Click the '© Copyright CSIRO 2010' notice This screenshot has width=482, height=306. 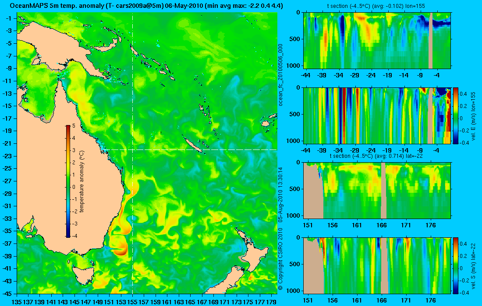tap(280, 259)
